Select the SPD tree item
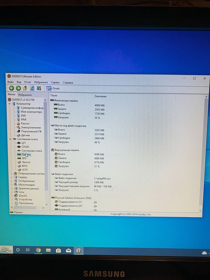The height and width of the screenshot is (280, 210). (x=22, y=158)
